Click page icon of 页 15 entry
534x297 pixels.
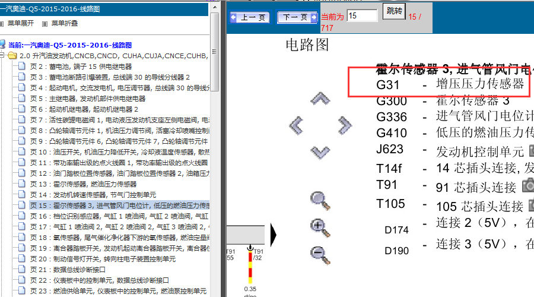coord(22,205)
